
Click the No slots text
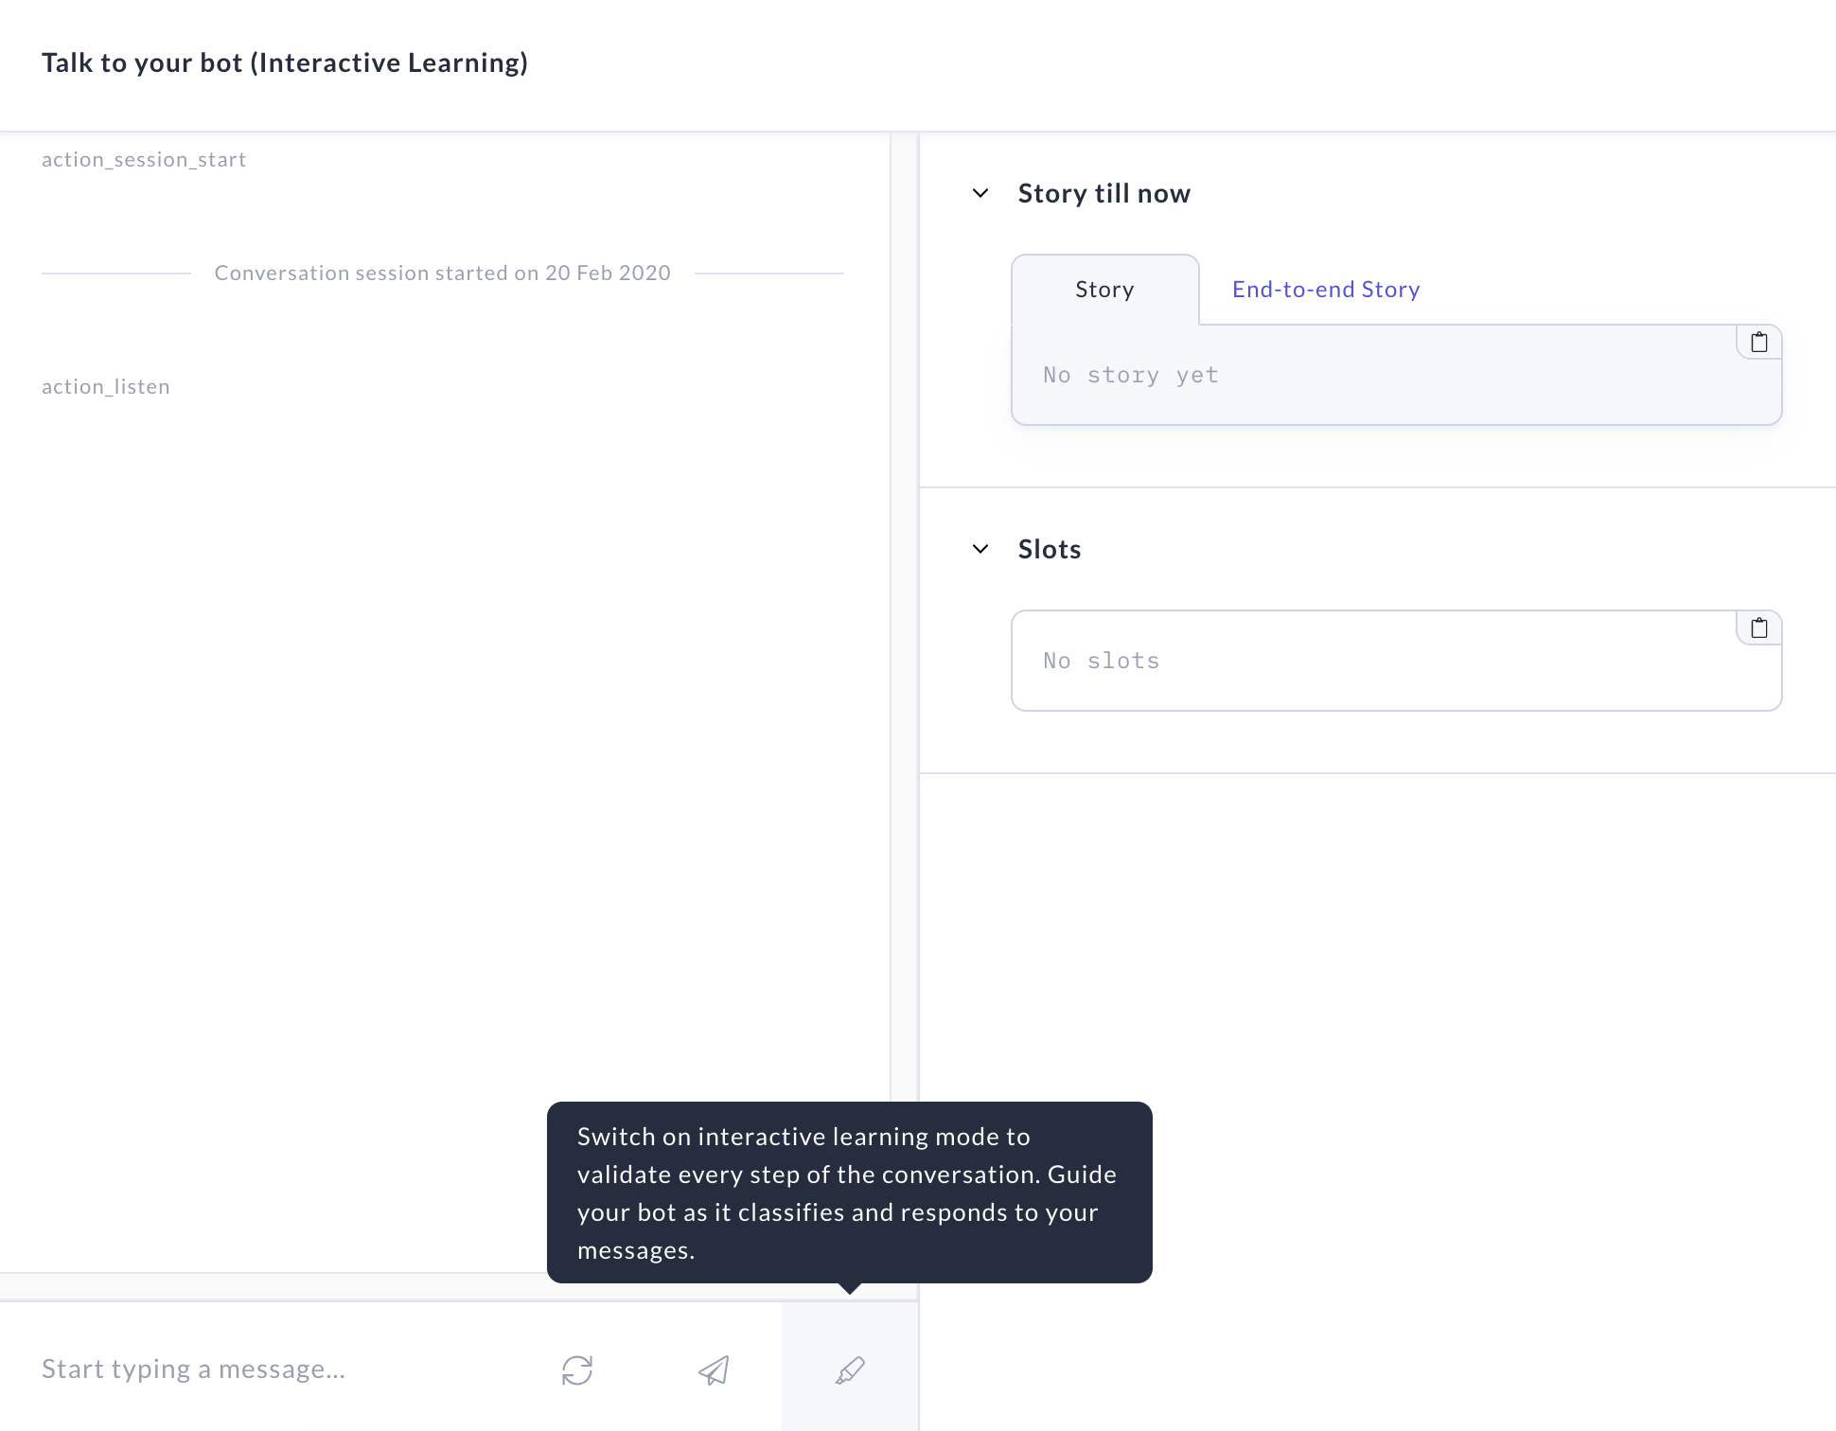pyautogui.click(x=1102, y=661)
